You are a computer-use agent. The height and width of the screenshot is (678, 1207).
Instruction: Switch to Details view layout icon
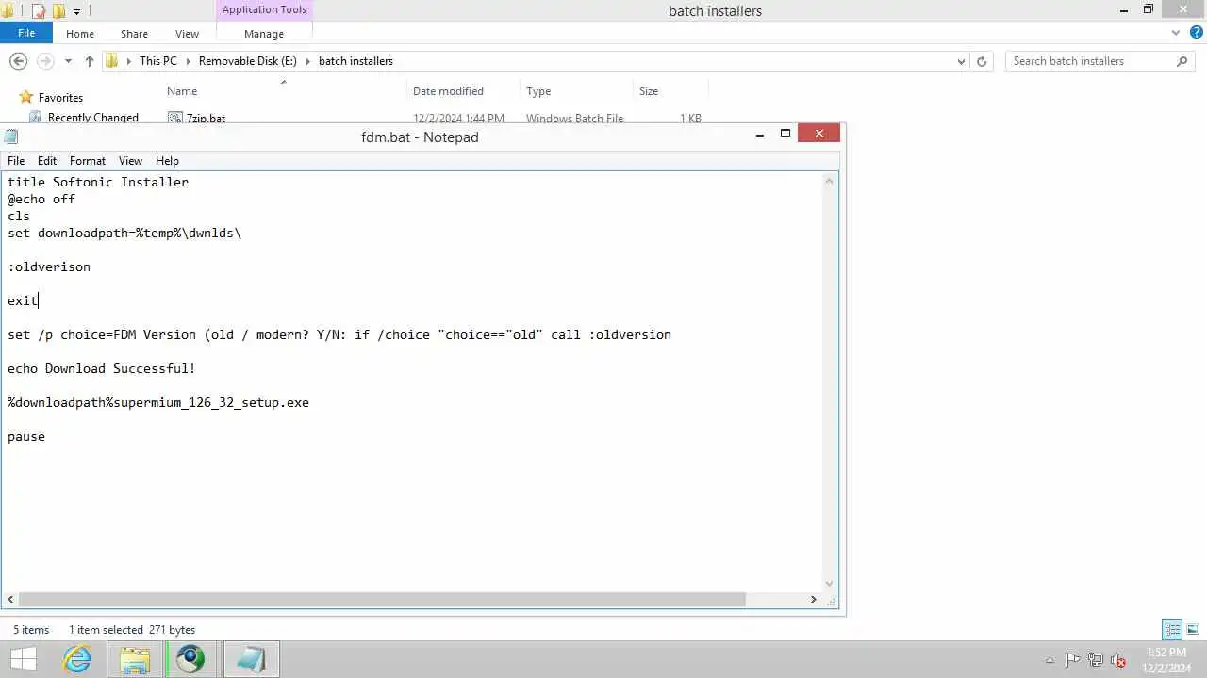[1172, 630]
